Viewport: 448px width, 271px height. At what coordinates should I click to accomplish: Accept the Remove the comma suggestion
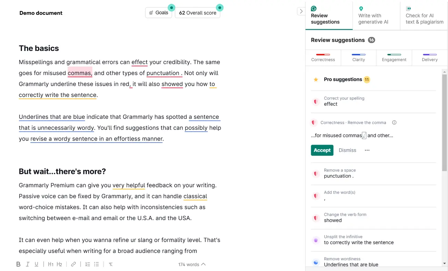click(x=322, y=150)
